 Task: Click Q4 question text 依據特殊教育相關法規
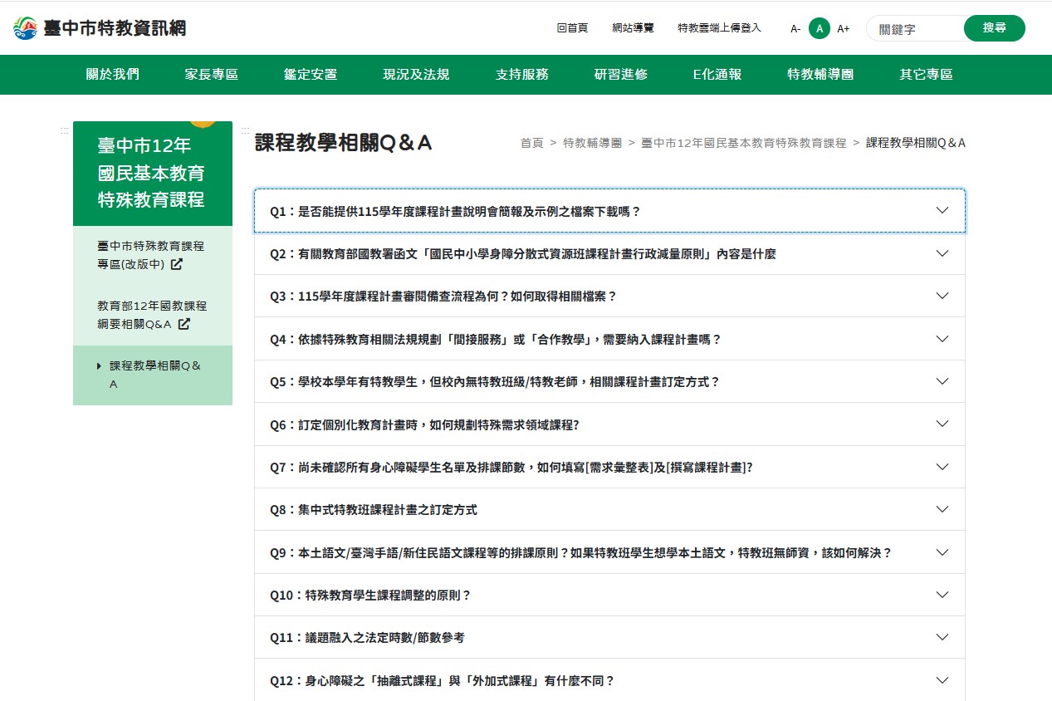click(496, 340)
